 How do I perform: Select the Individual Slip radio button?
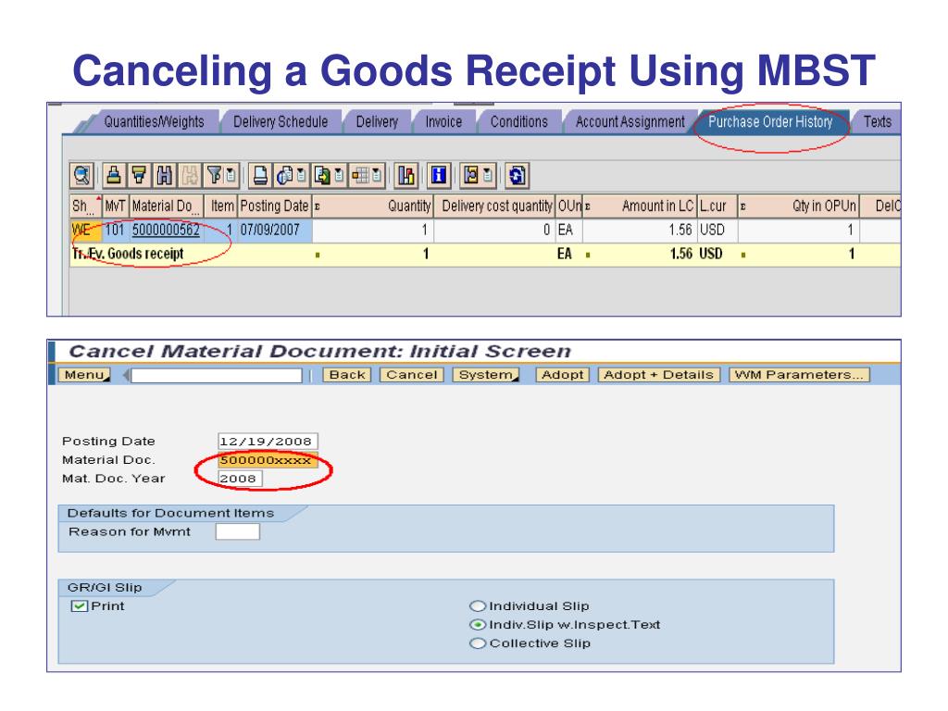pyautogui.click(x=478, y=605)
